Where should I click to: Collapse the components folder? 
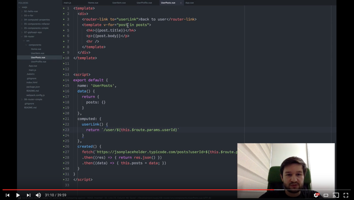[x=35, y=45]
